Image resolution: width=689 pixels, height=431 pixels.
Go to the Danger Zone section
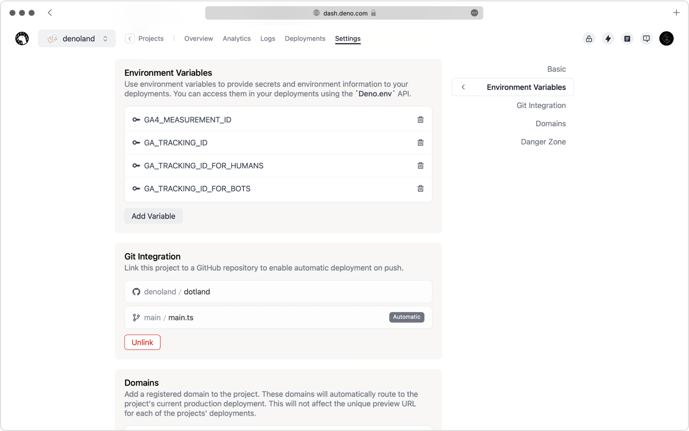pyautogui.click(x=543, y=142)
